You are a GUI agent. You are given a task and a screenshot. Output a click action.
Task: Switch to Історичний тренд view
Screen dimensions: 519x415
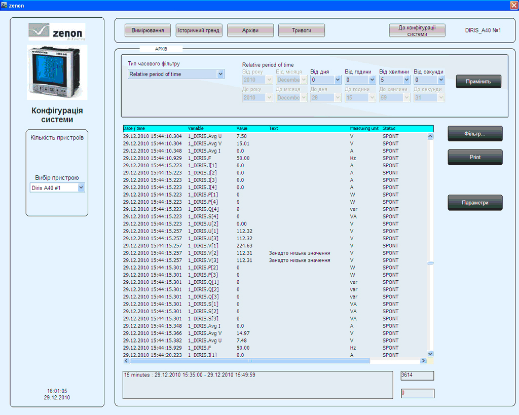[x=199, y=30]
